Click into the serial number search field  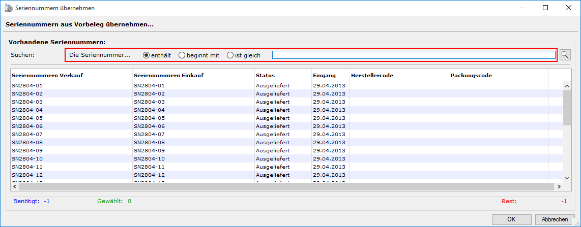(413, 55)
